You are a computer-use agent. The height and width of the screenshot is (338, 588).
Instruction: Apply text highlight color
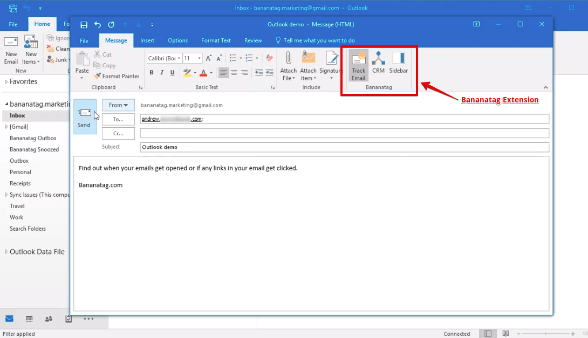coord(187,72)
